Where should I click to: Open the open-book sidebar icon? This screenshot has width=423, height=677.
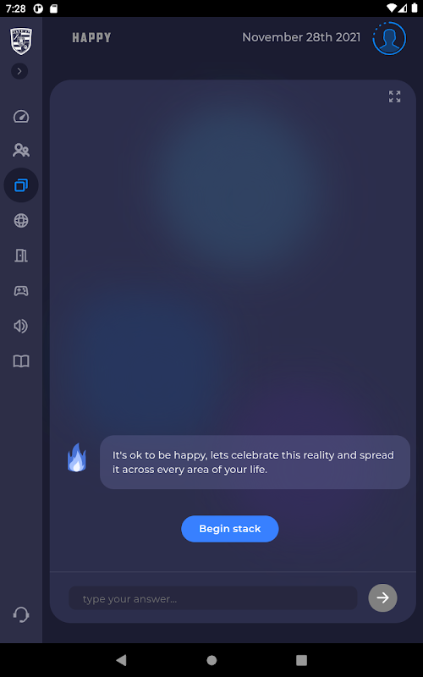(21, 361)
